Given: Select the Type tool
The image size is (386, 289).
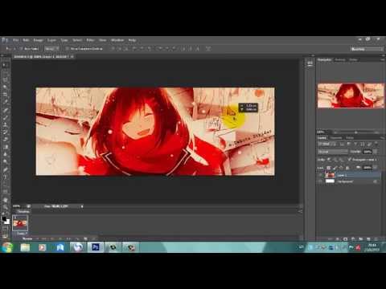Looking at the screenshot, I should [x=5, y=177].
